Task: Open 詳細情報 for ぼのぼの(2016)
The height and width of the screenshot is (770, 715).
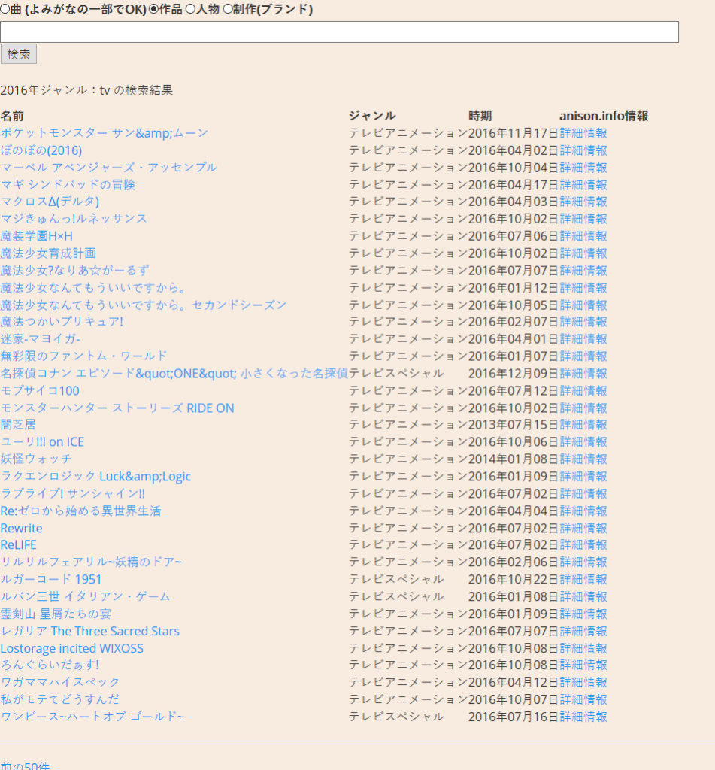Action: (583, 150)
